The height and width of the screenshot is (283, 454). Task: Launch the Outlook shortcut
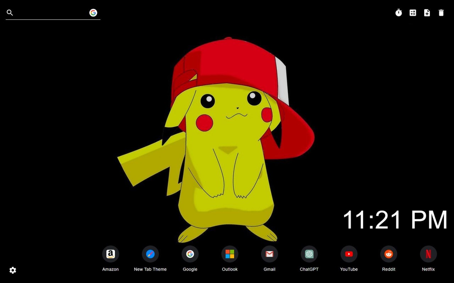coord(229,254)
